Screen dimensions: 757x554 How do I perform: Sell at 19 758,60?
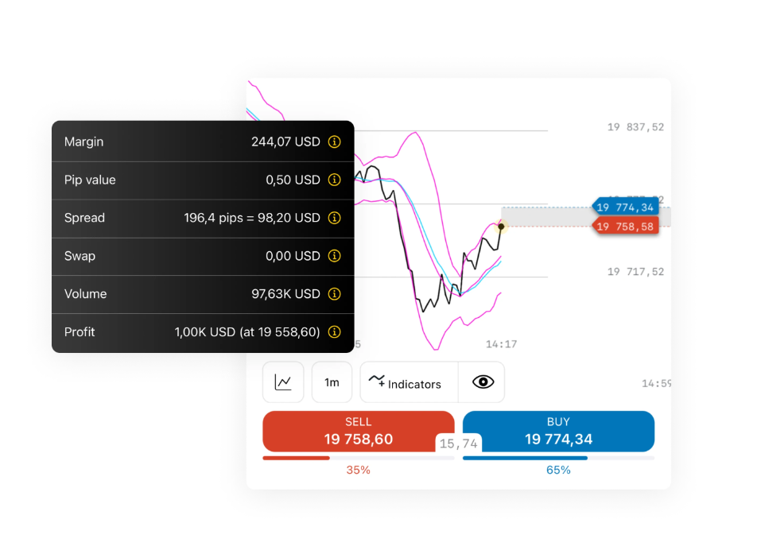click(358, 432)
